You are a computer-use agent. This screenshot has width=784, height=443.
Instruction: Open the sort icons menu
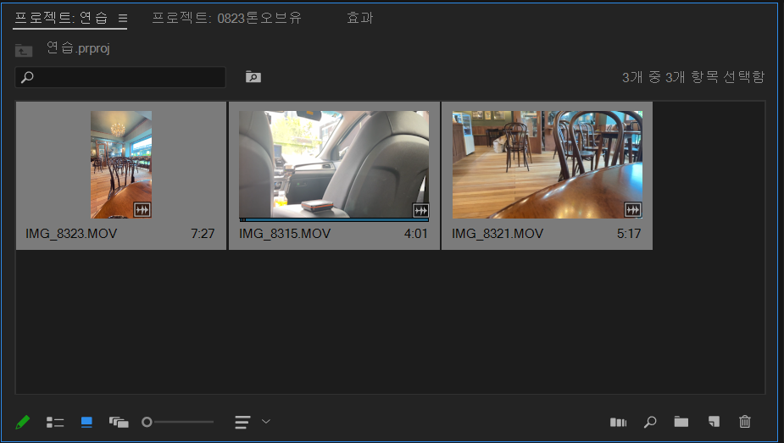click(x=242, y=422)
